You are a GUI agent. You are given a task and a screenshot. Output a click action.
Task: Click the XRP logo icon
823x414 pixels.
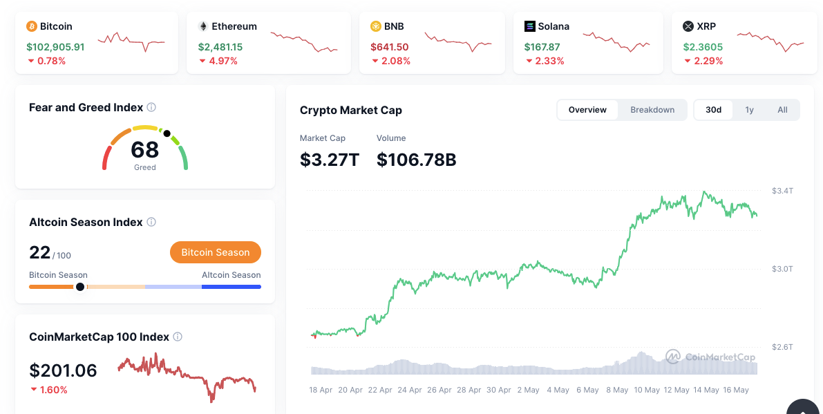(688, 26)
